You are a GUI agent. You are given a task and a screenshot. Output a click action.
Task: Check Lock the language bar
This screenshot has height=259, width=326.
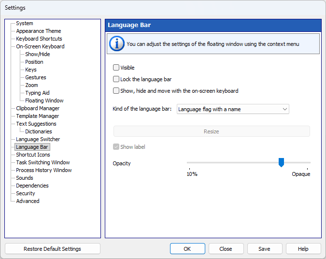click(116, 79)
